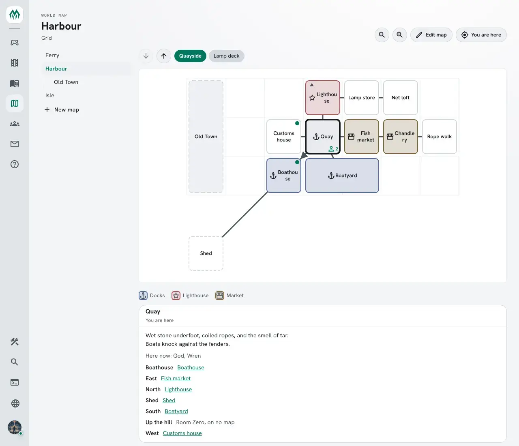
Task: Open the gamepad icon in sidebar
Action: click(x=15, y=43)
